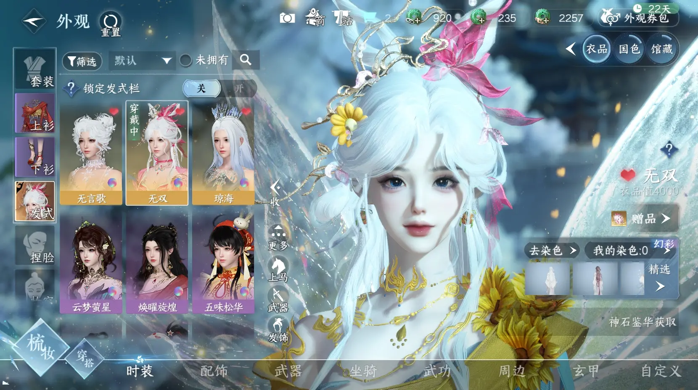698x390 pixels.
Task: Select the 馆藏 round tab
Action: pos(661,49)
